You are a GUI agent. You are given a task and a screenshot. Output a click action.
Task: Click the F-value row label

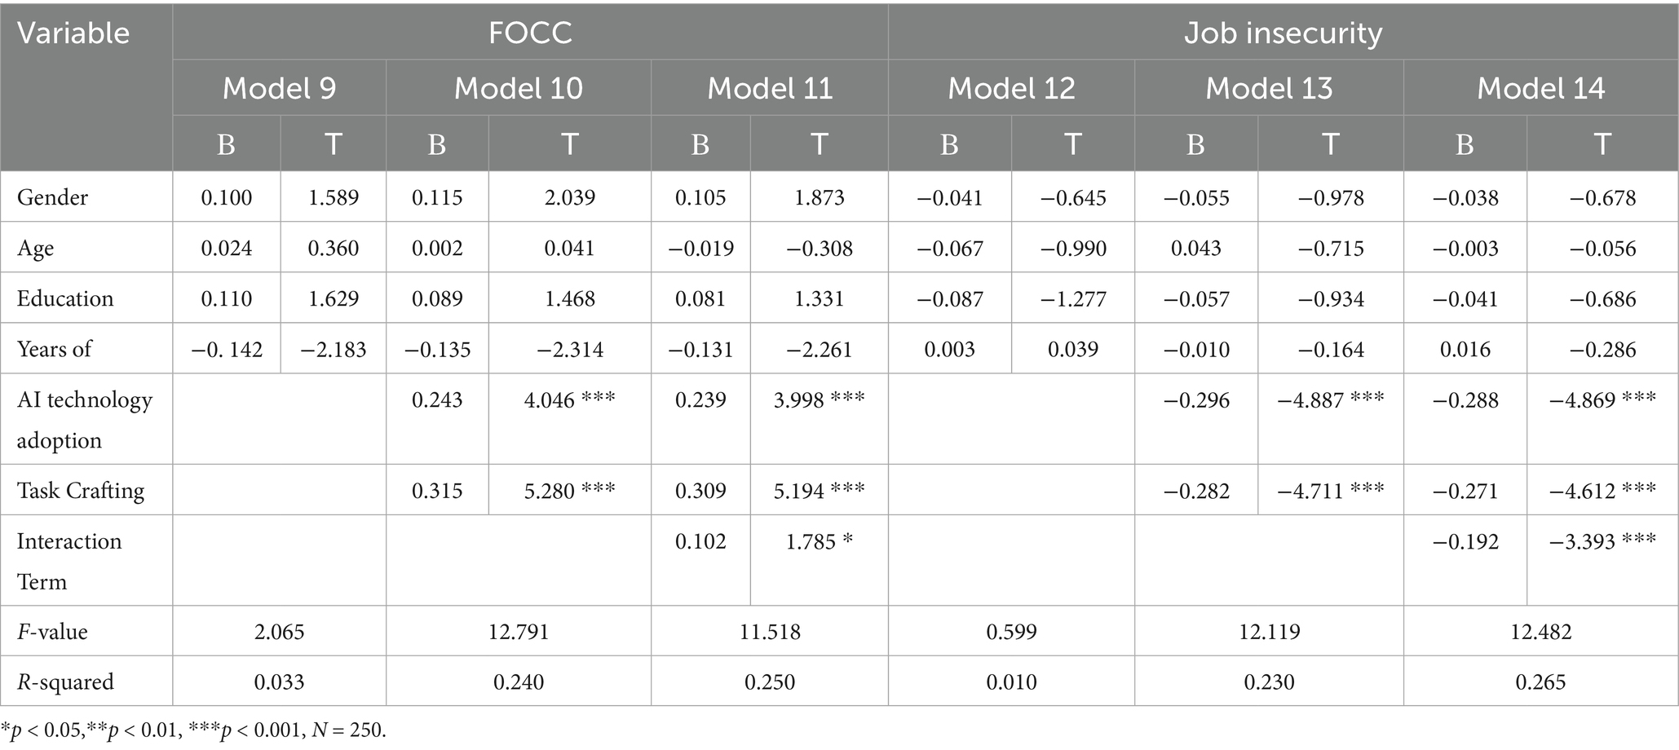(x=52, y=632)
